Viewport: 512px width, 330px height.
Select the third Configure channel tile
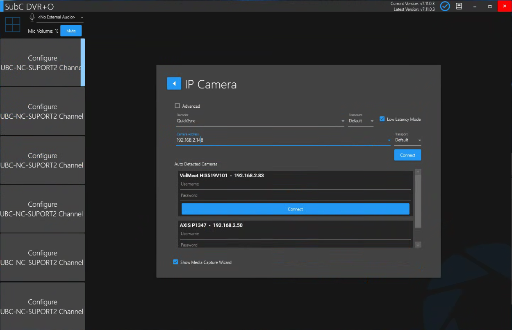point(42,160)
